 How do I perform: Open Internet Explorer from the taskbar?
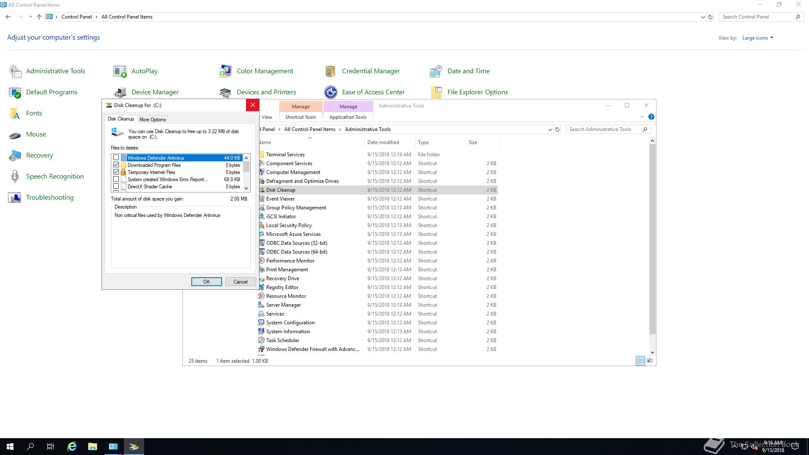coord(72,447)
